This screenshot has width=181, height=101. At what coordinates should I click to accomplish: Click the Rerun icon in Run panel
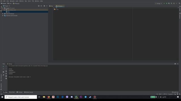click(3, 66)
